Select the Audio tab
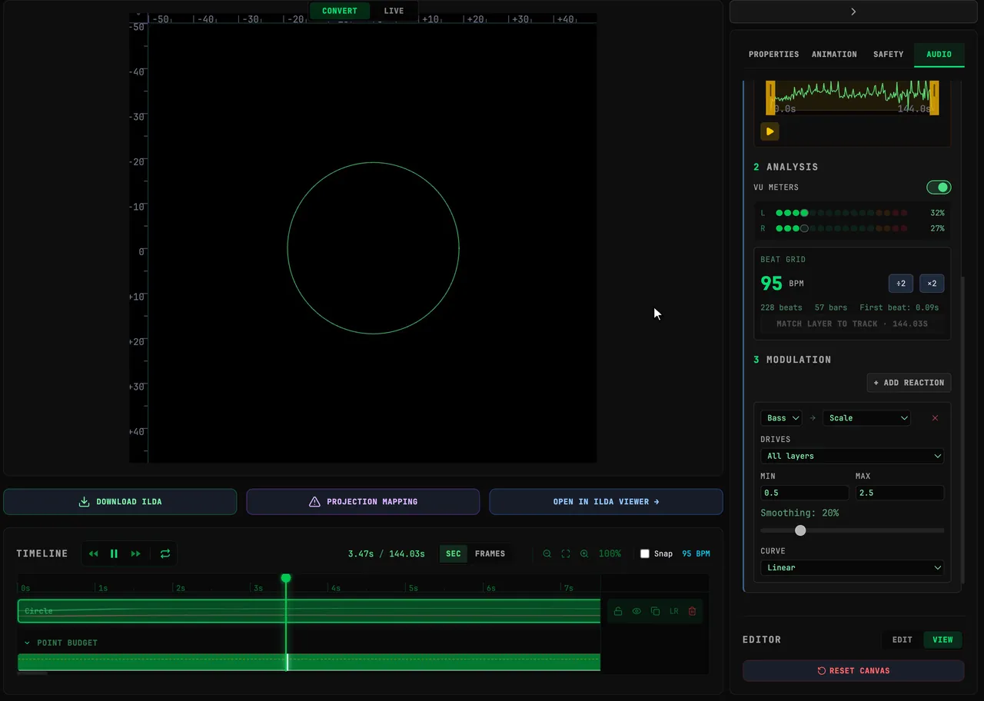 (x=939, y=55)
